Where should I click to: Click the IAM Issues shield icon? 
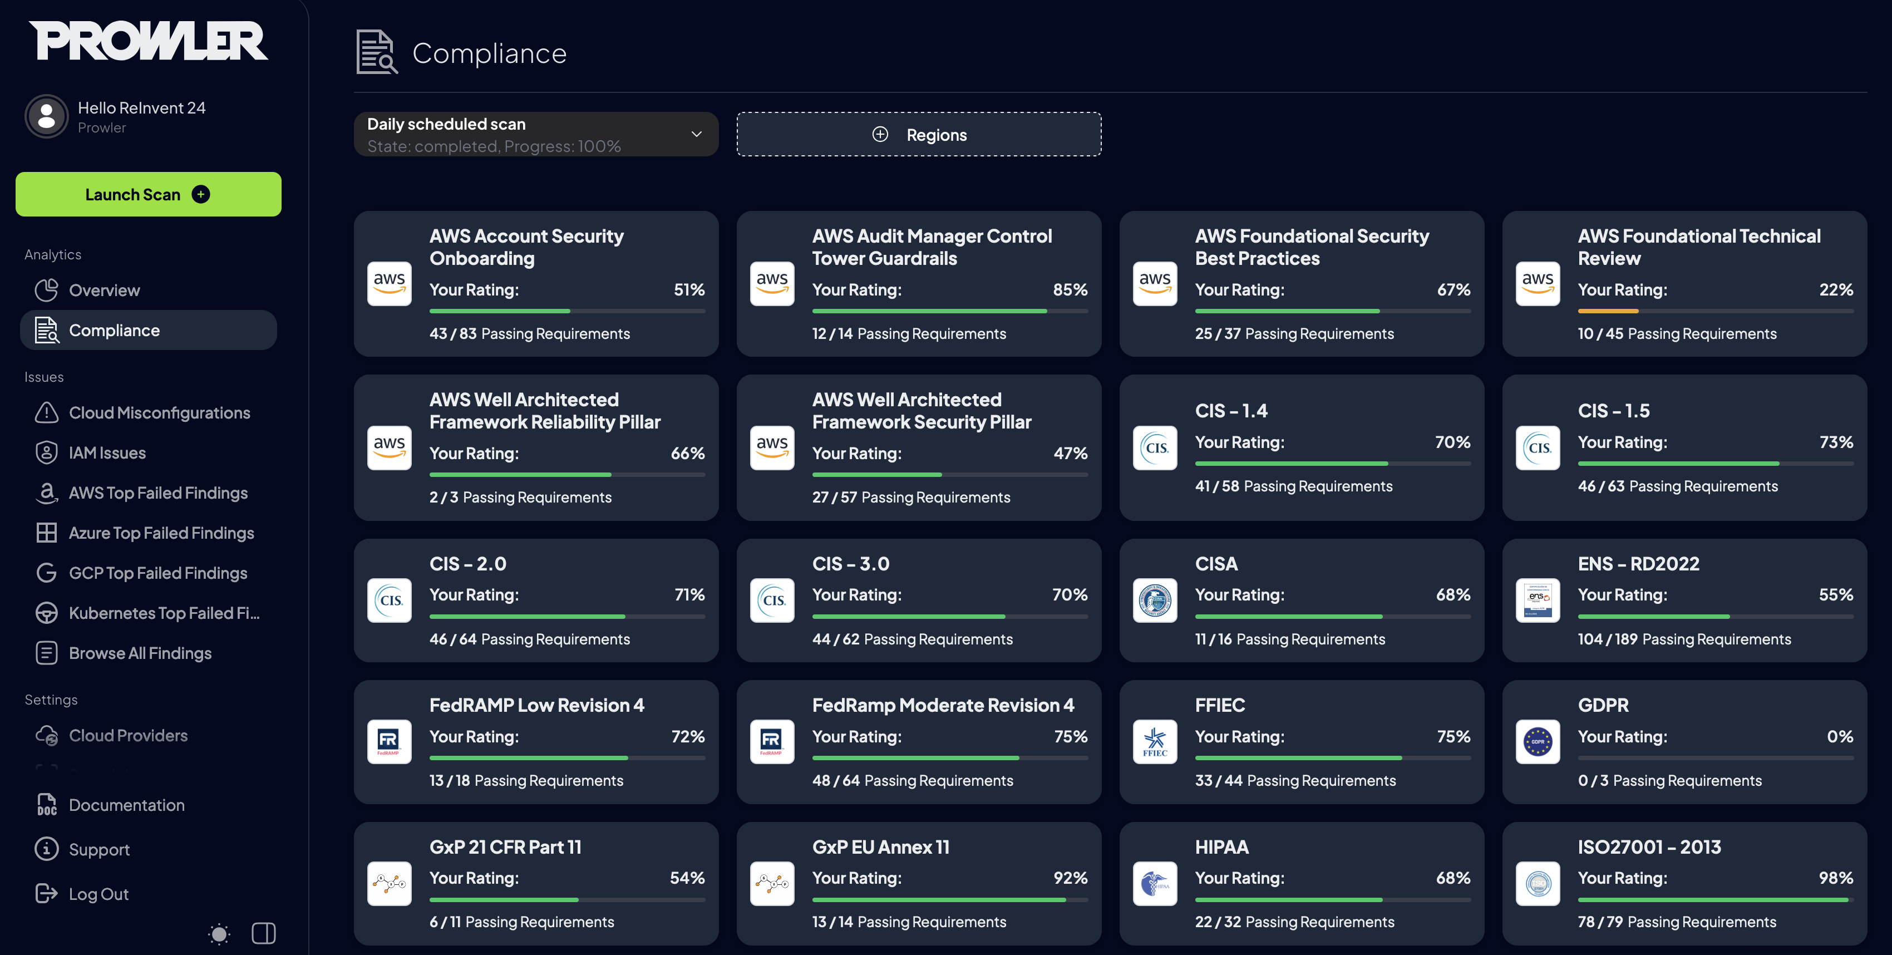pyautogui.click(x=46, y=452)
